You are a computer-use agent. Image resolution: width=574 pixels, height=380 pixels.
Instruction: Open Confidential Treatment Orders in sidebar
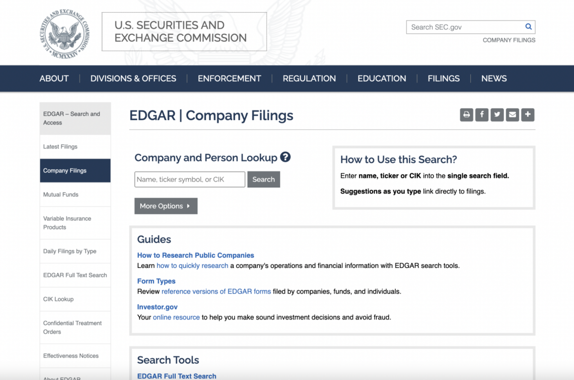pyautogui.click(x=75, y=327)
